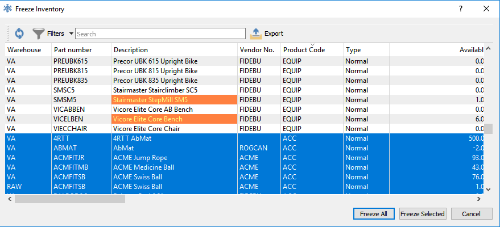Viewport: 500px width, 227px height.
Task: Click the Filters funnel icon
Action: [39, 33]
